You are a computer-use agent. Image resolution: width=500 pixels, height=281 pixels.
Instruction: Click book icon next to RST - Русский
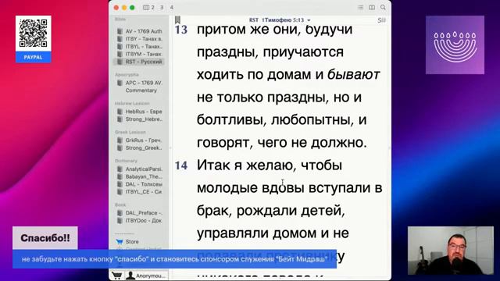120,62
